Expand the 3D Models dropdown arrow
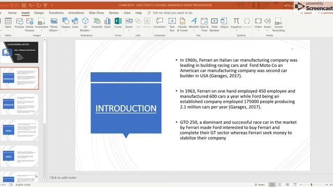 pyautogui.click(x=90, y=31)
